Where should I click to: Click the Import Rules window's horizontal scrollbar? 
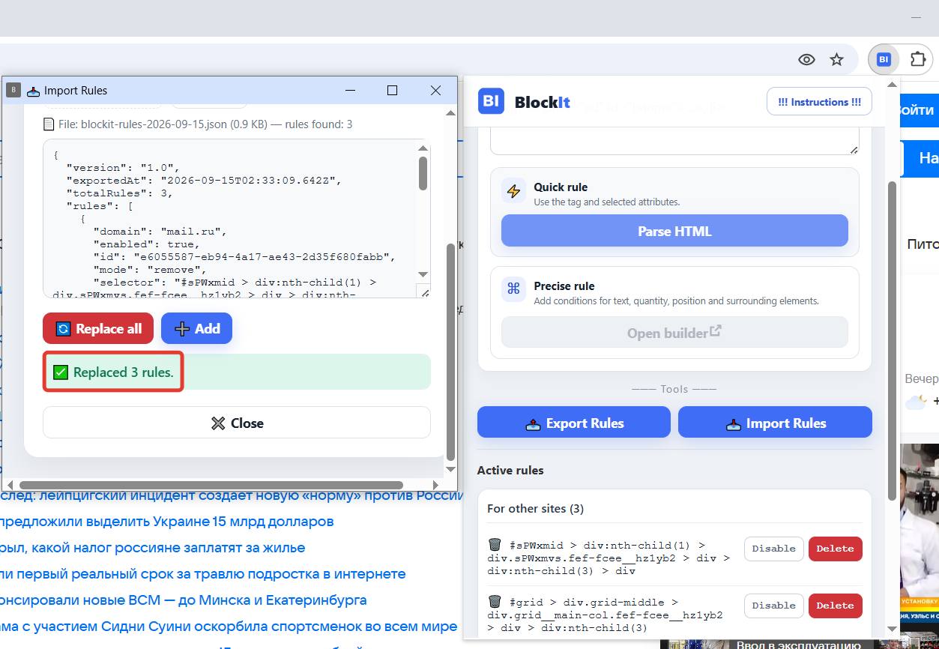click(x=211, y=485)
